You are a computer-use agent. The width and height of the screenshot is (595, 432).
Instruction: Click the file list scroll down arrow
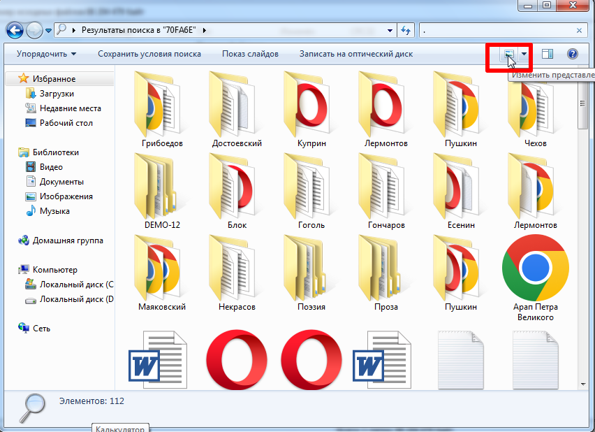click(x=583, y=384)
